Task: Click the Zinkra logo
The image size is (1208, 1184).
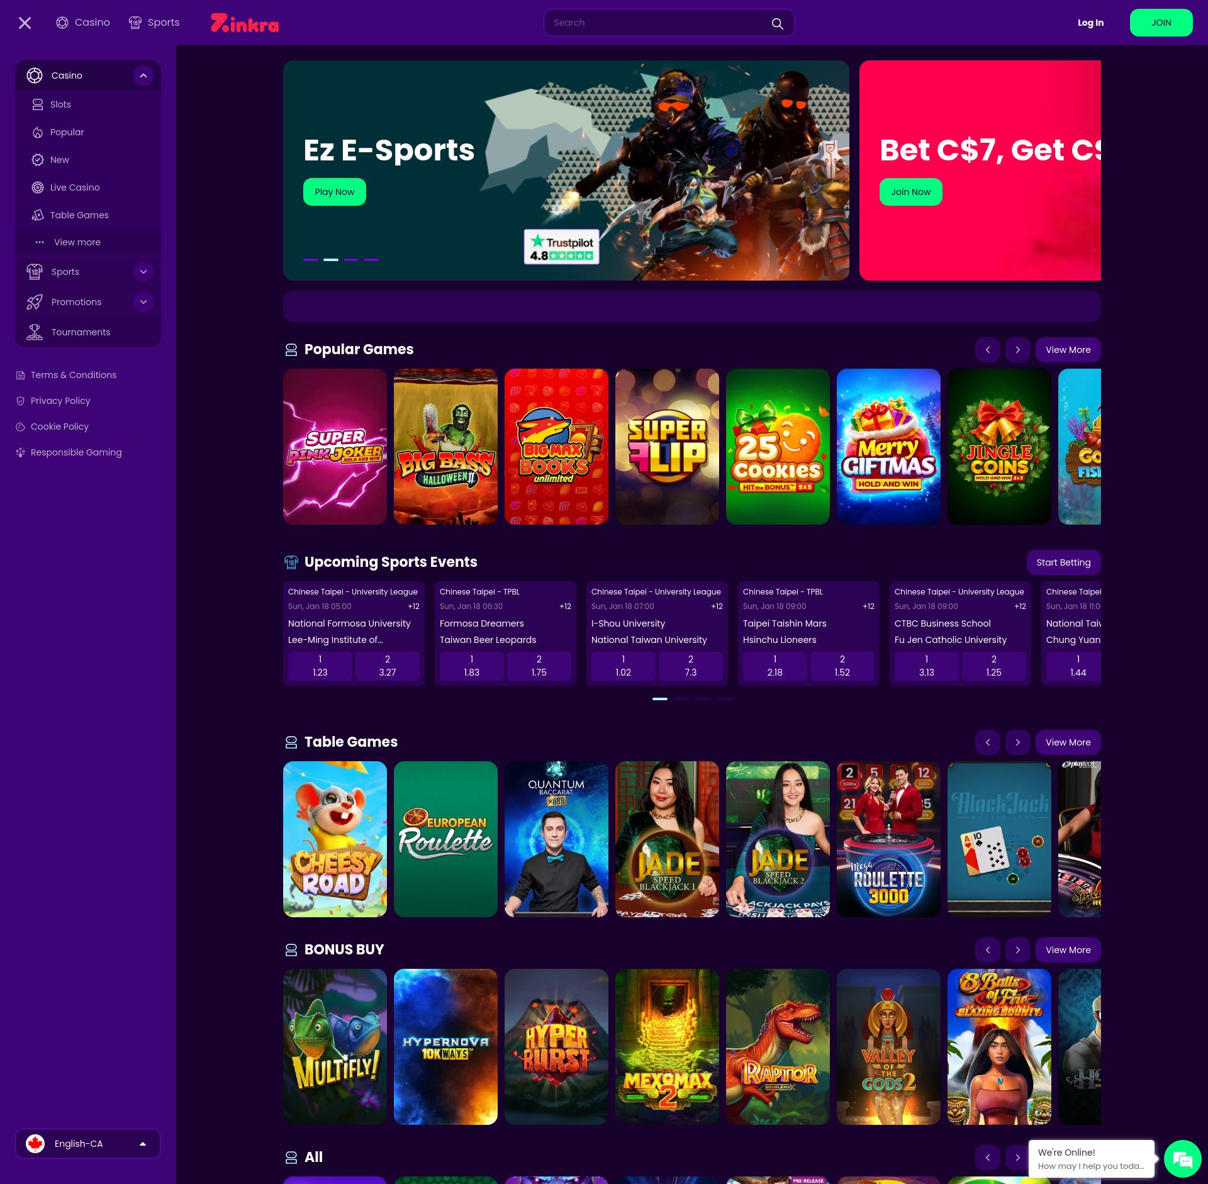Action: [245, 23]
